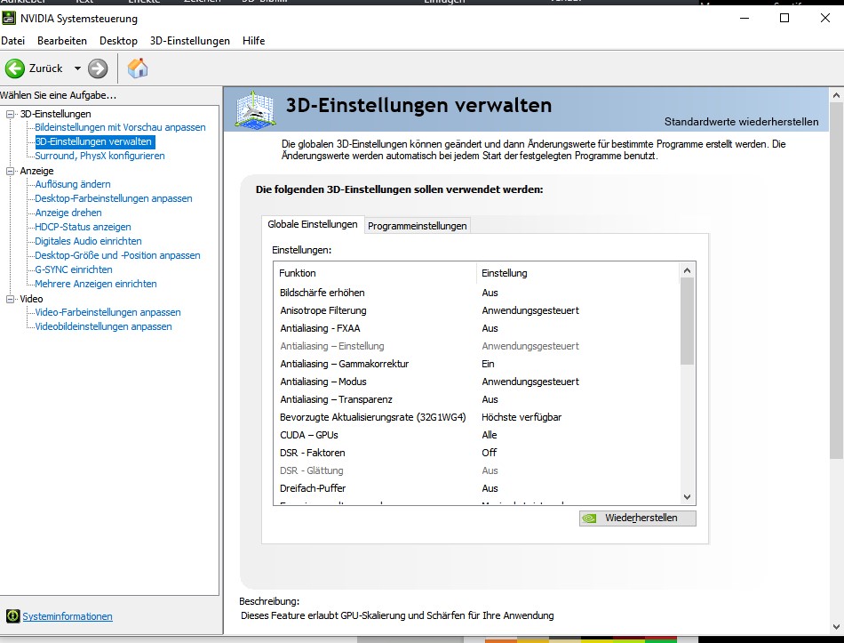844x643 pixels.
Task: Open Videobildeinstellungen anpassen
Action: pyautogui.click(x=103, y=326)
